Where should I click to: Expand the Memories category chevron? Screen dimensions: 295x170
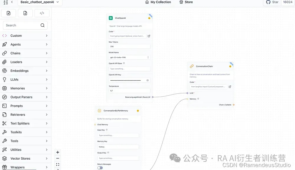tap(47, 88)
